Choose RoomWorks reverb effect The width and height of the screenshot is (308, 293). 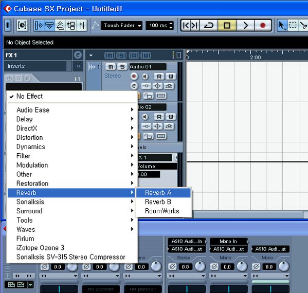click(163, 211)
